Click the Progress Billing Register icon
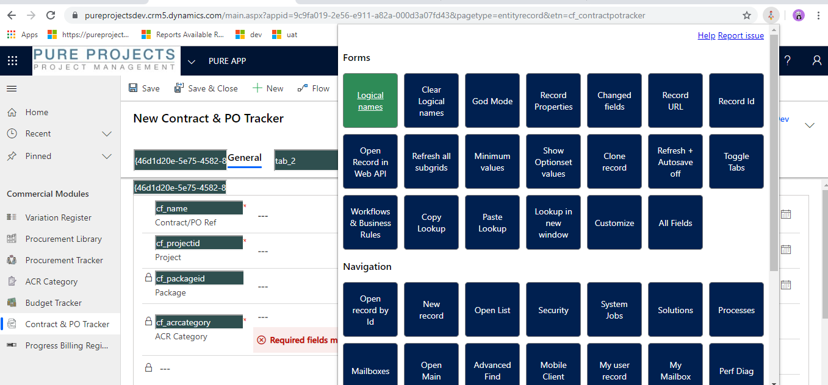828x385 pixels. (12, 345)
